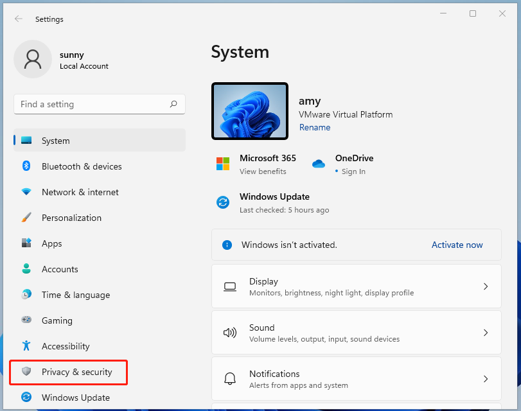Click the Windows Update sync icon in main pane
Image resolution: width=521 pixels, height=411 pixels.
tap(223, 202)
